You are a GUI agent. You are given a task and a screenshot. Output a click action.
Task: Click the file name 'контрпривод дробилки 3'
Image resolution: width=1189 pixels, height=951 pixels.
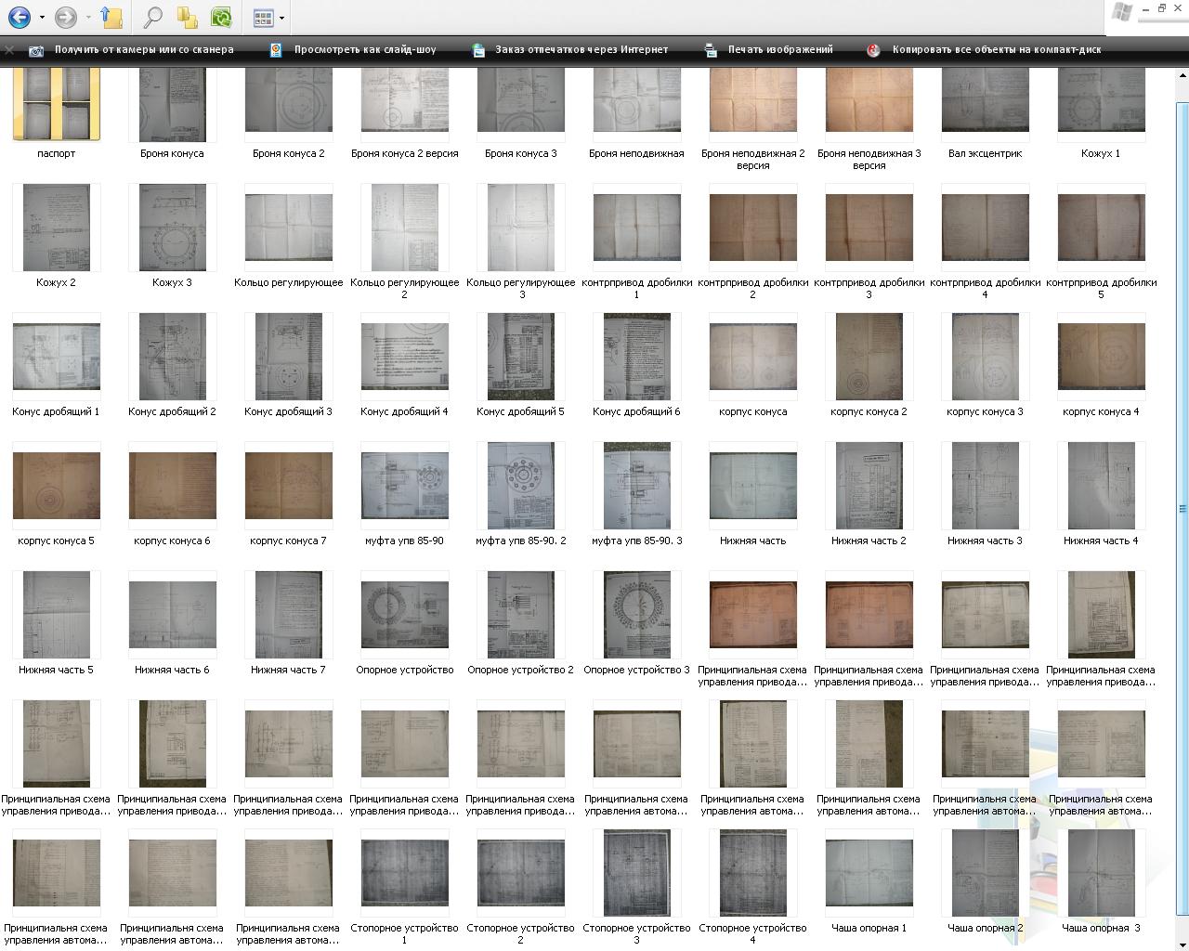tap(869, 289)
